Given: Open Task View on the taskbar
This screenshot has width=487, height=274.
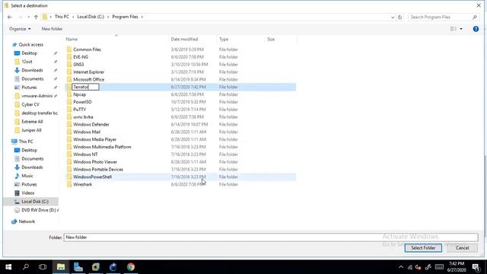Looking at the screenshot, I should [x=43, y=267].
